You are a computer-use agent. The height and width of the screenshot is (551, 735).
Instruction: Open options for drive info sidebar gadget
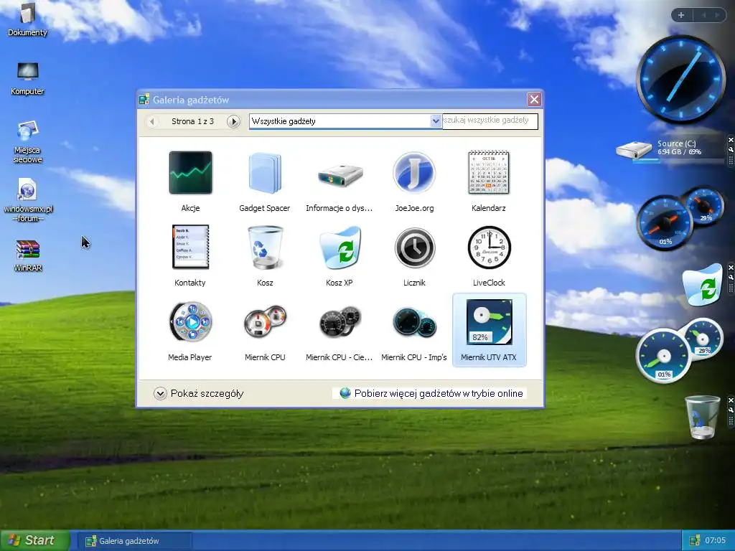(730, 149)
